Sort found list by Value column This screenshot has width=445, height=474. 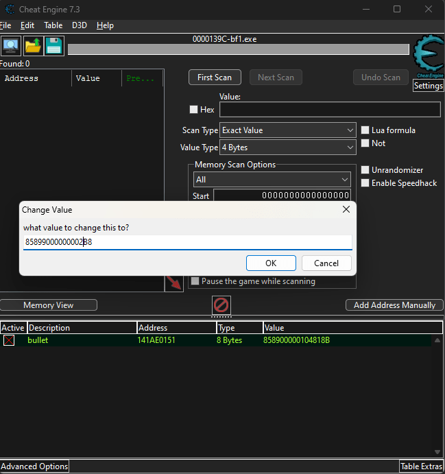97,78
